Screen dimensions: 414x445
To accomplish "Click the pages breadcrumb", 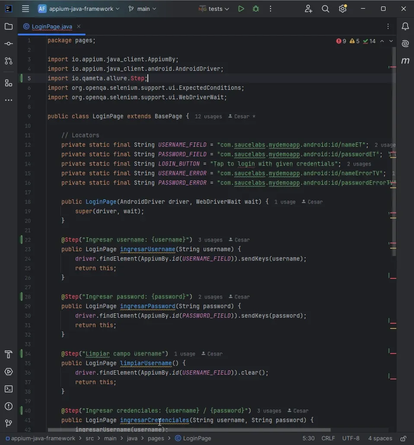I will click(156, 439).
